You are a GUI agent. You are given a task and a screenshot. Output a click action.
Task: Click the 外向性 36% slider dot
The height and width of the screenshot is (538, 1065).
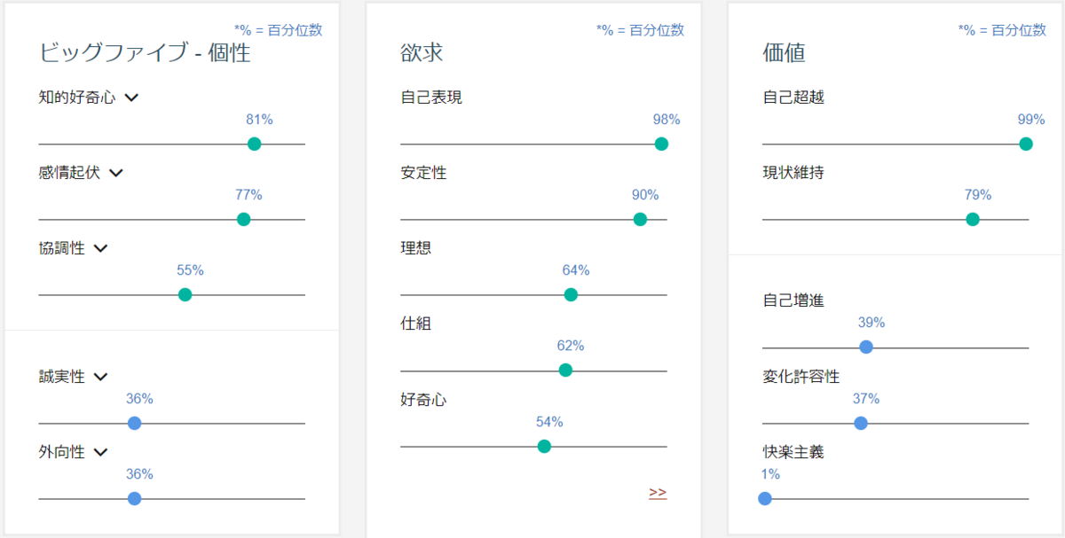click(135, 498)
